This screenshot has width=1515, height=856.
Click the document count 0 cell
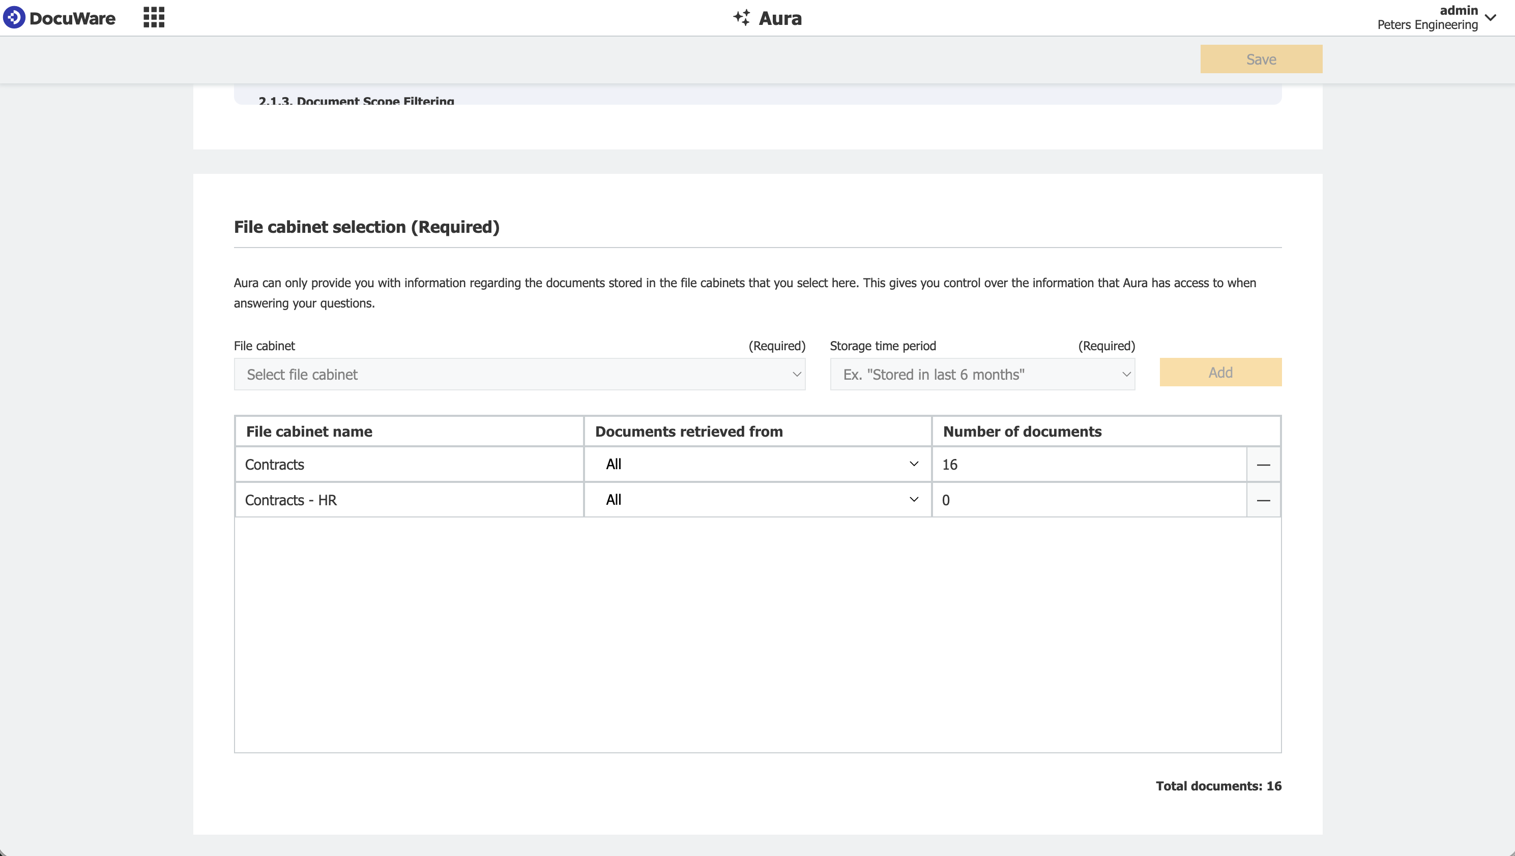(x=1089, y=500)
